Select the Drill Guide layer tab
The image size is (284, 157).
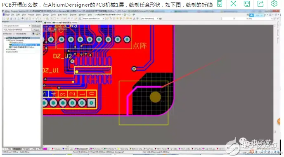(197, 149)
